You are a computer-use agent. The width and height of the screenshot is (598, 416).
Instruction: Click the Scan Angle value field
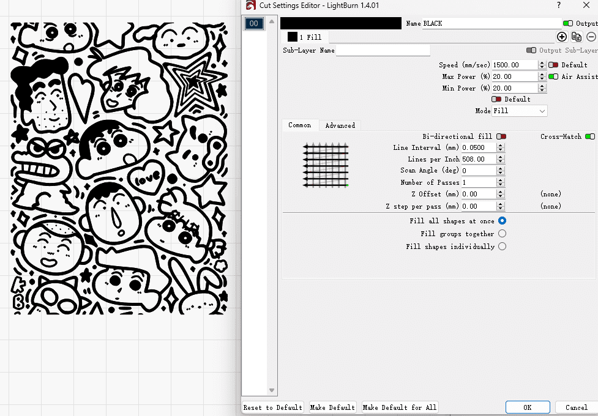[479, 171]
